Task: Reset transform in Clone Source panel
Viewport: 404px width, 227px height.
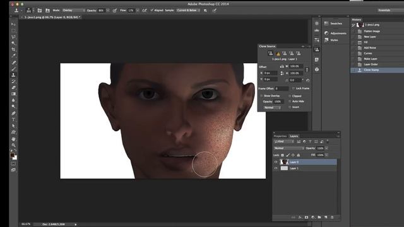Action: [x=307, y=80]
